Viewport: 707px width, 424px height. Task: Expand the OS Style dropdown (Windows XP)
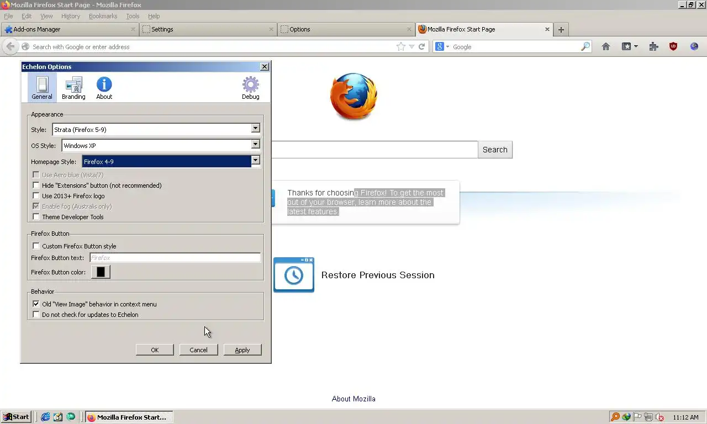[x=255, y=145]
